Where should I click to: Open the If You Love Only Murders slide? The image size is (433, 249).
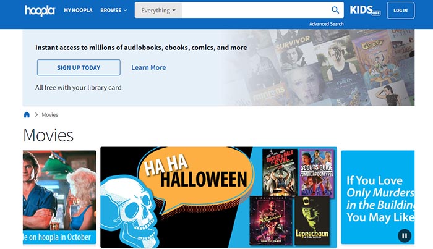[378, 198]
